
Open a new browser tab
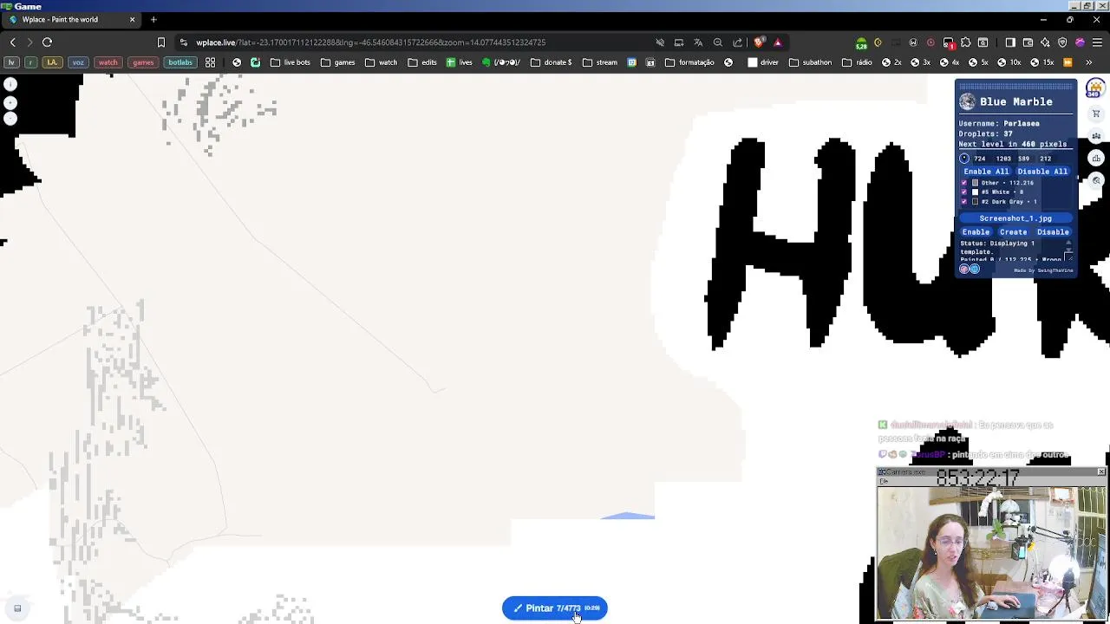[x=153, y=19]
